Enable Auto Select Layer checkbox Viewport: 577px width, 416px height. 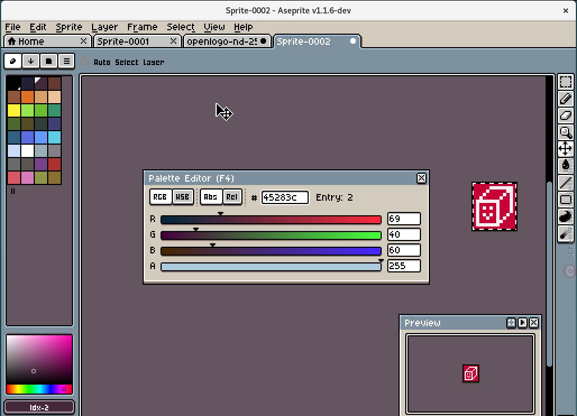(x=85, y=61)
